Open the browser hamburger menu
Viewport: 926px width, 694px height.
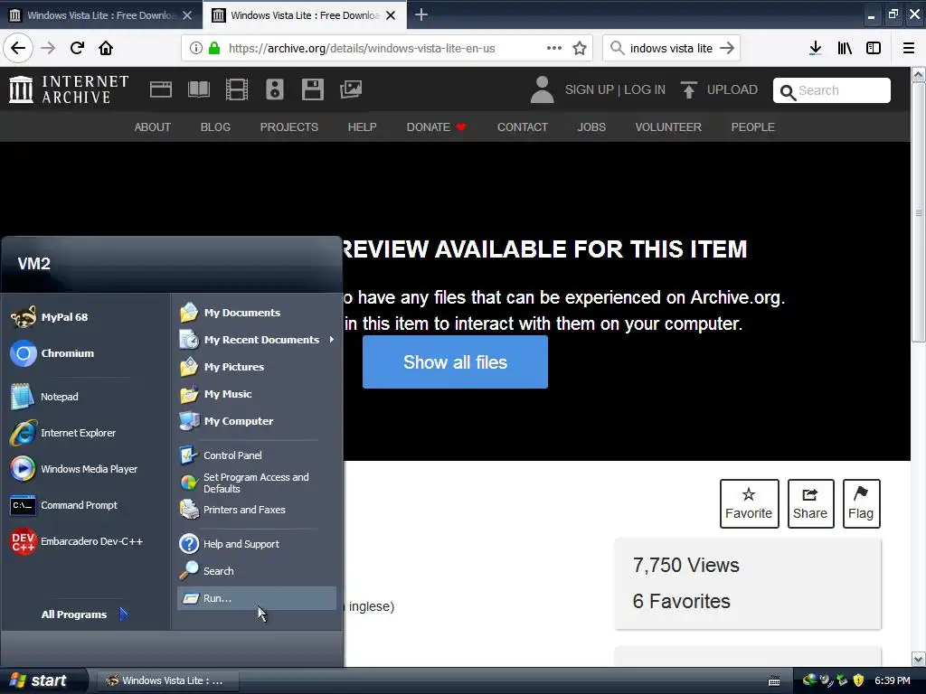pyautogui.click(x=909, y=48)
